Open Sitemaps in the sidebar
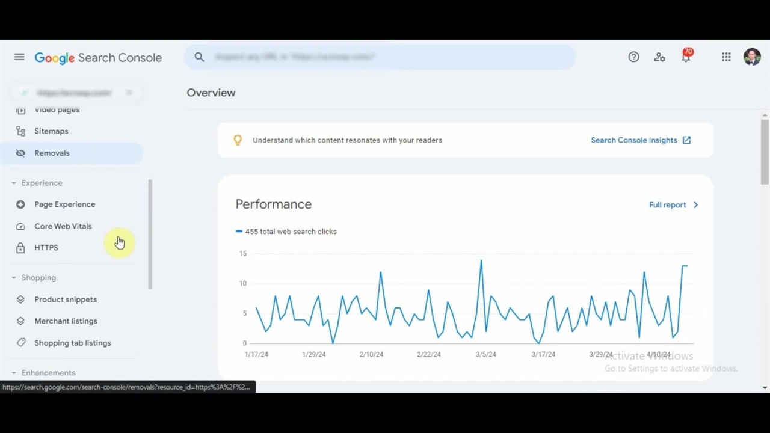This screenshot has width=770, height=433. coord(51,131)
